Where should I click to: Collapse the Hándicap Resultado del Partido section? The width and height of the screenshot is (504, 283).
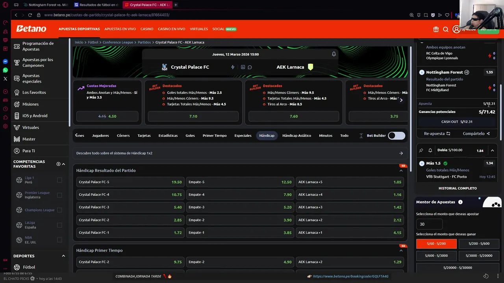pyautogui.click(x=401, y=171)
